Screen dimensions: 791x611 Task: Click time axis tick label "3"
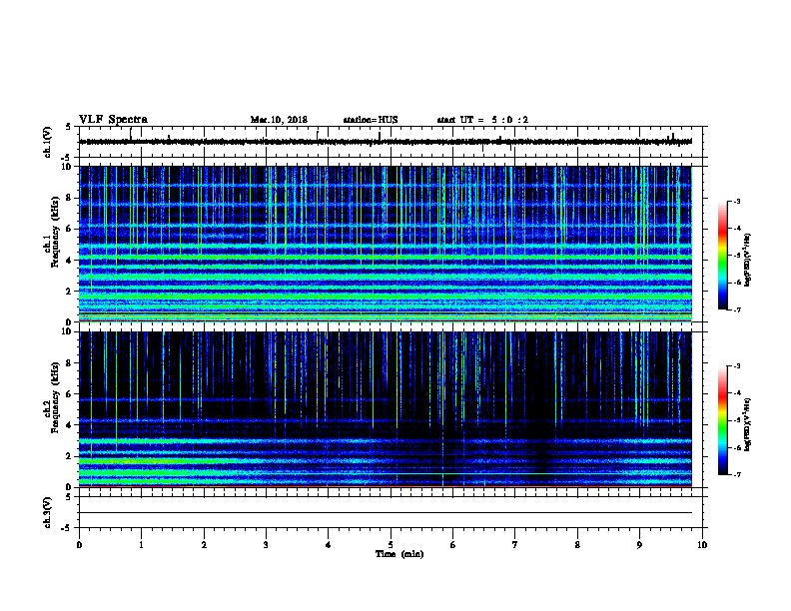[x=266, y=545]
